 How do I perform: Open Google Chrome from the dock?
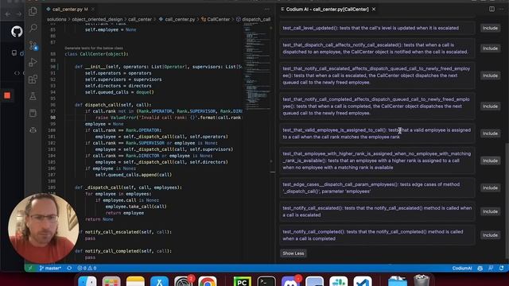[x=208, y=281]
